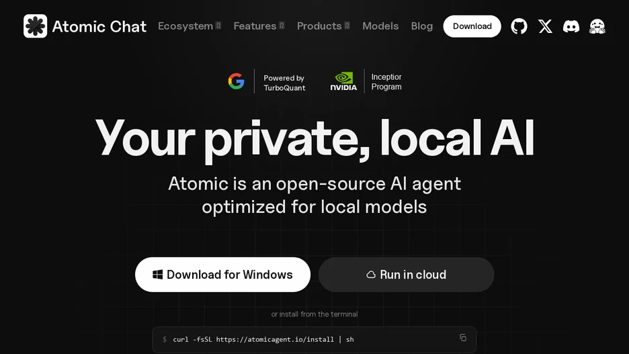Click the Atomic Chat brand name

click(99, 26)
